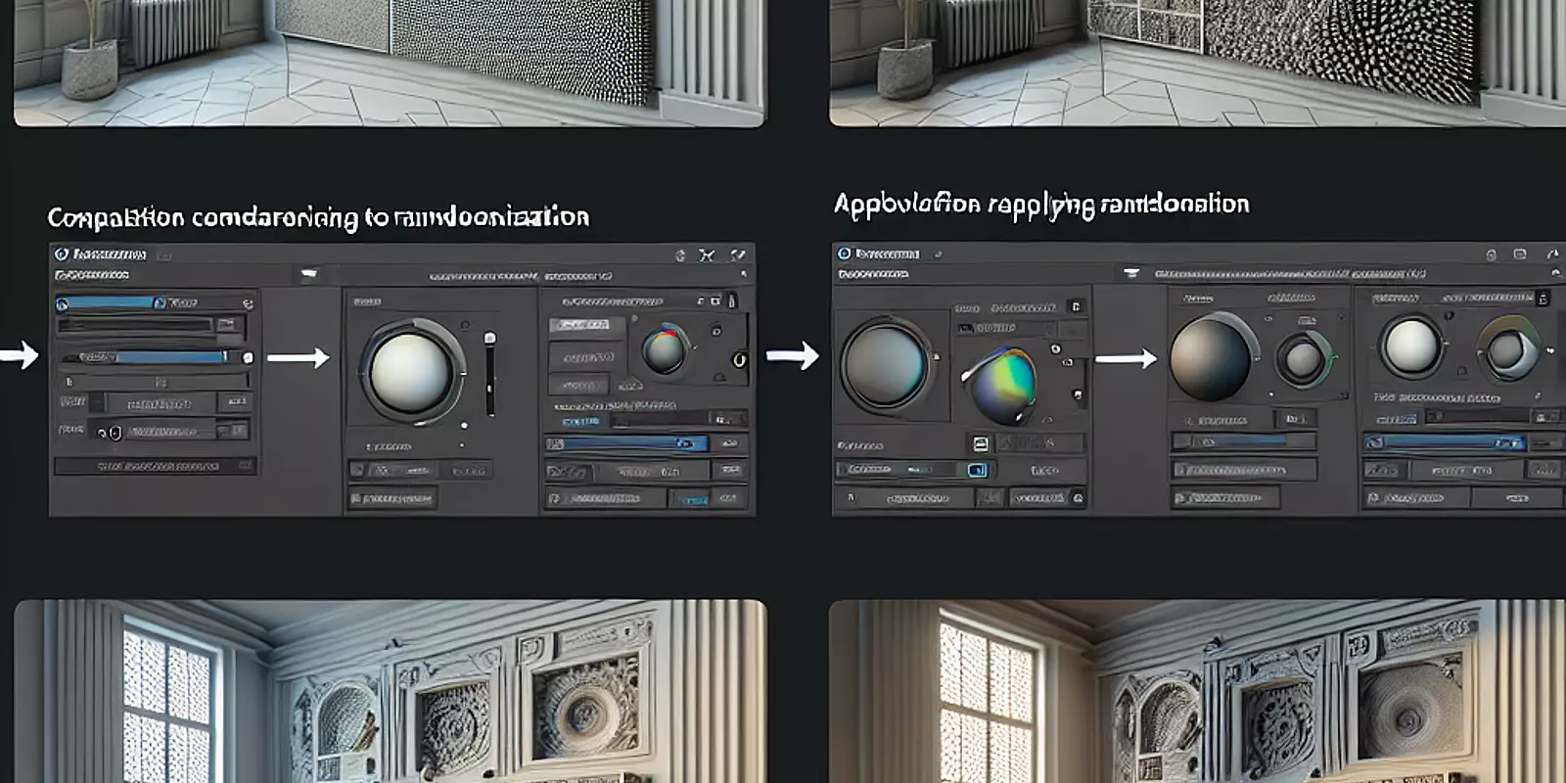Click the crossed-arrows icon in left panel header

coord(707,255)
